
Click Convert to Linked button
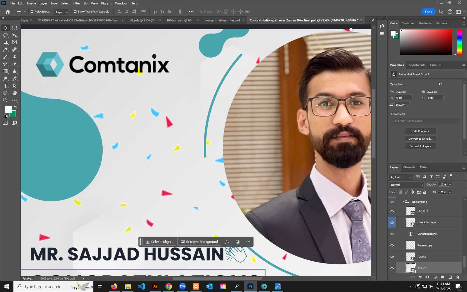(421, 139)
